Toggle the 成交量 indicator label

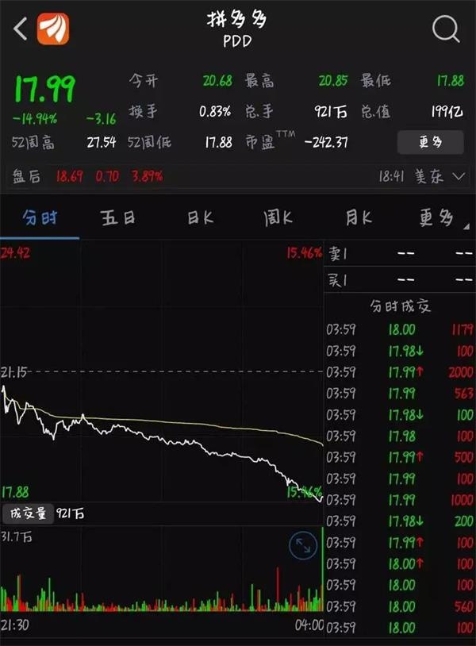[28, 513]
